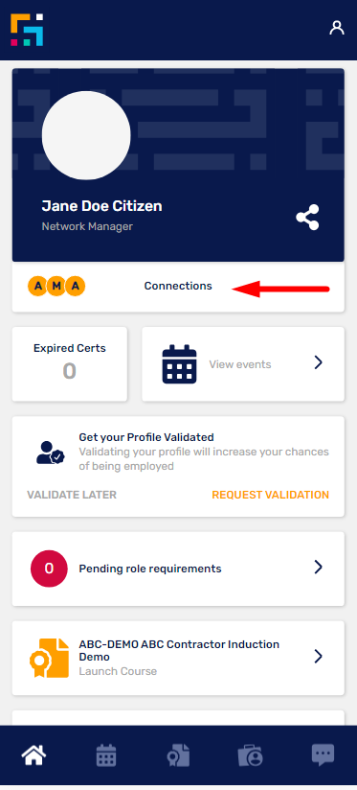Image resolution: width=357 pixels, height=790 pixels.
Task: Expand View events chevron arrow
Action: [x=319, y=362]
